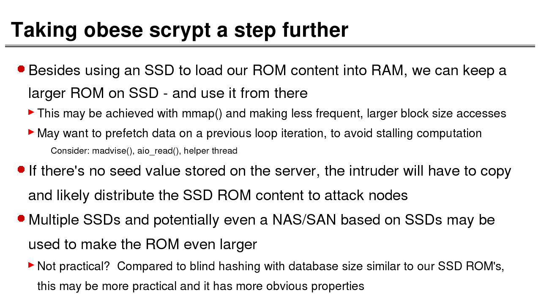Click the red bullet before "Besides using an SSD"

tap(21, 69)
